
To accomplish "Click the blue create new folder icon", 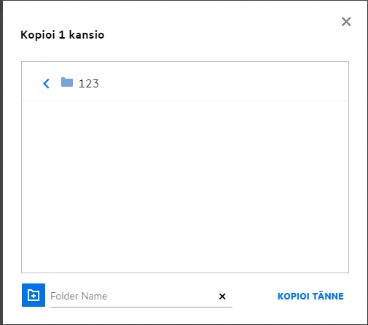I will click(x=34, y=295).
